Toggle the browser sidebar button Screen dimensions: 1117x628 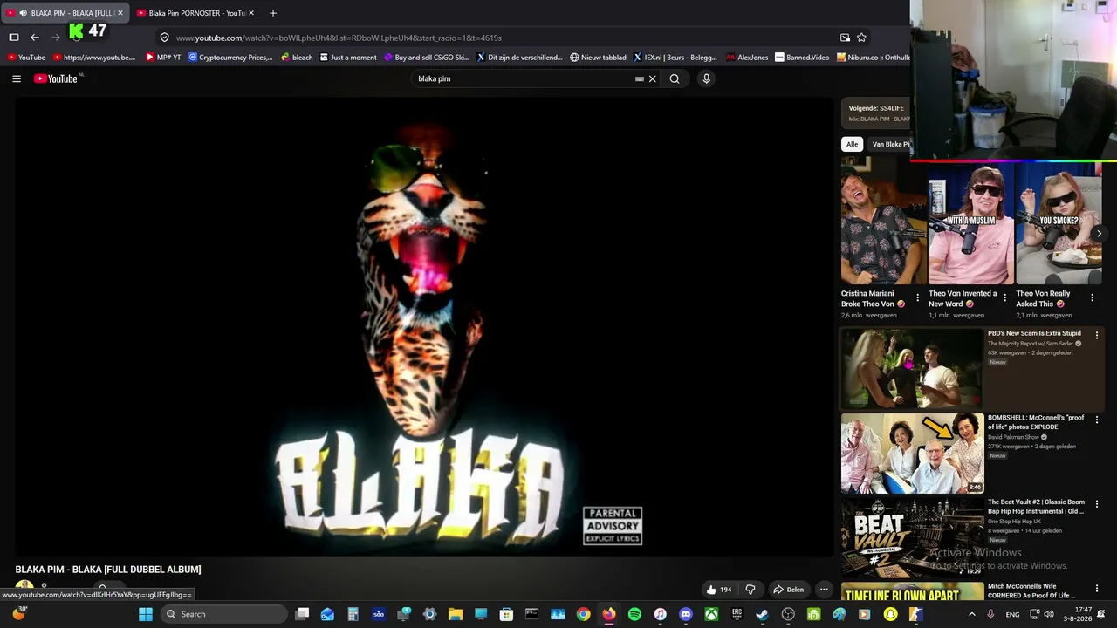[14, 38]
